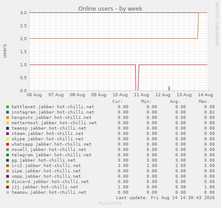Click the teamsw light gray swatch

click(x=8, y=192)
